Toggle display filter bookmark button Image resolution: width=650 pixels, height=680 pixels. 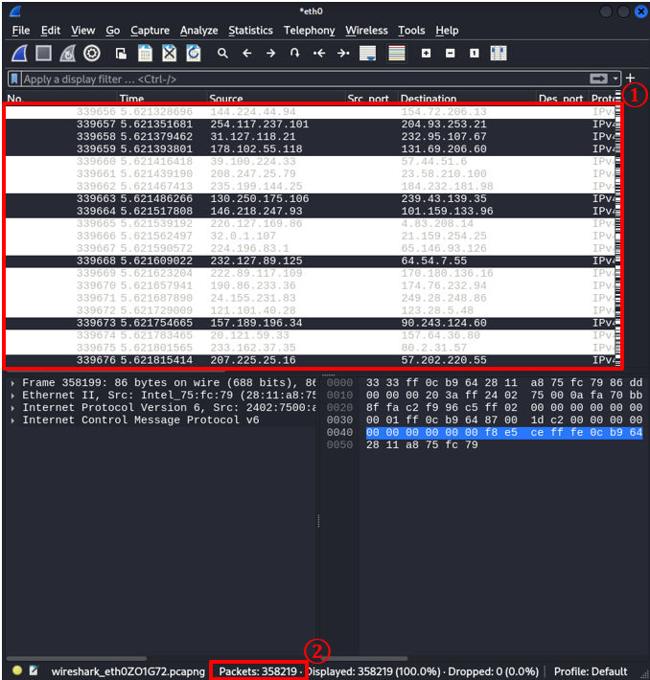(14, 79)
